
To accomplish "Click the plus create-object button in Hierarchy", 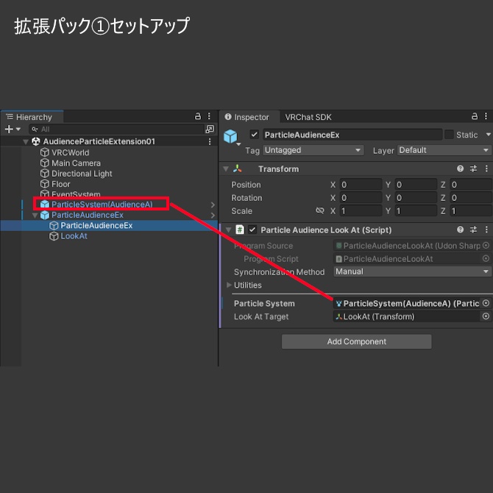I will pyautogui.click(x=9, y=129).
